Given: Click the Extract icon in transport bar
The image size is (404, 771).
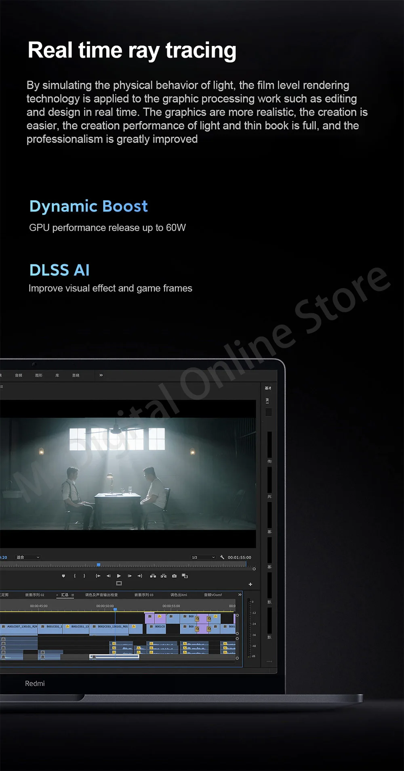Looking at the screenshot, I should point(164,576).
